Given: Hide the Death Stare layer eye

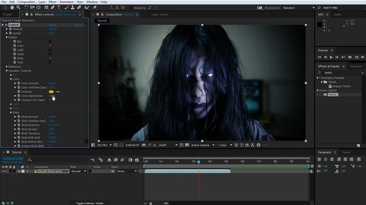Looking at the screenshot, I should click(x=3, y=171).
